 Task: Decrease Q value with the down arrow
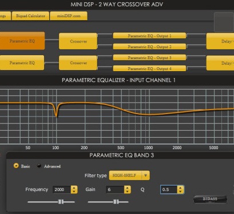pos(180,192)
